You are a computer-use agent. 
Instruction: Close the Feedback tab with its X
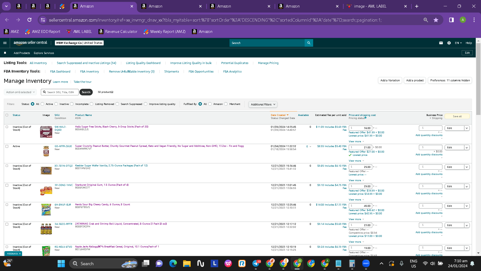click(20, 254)
